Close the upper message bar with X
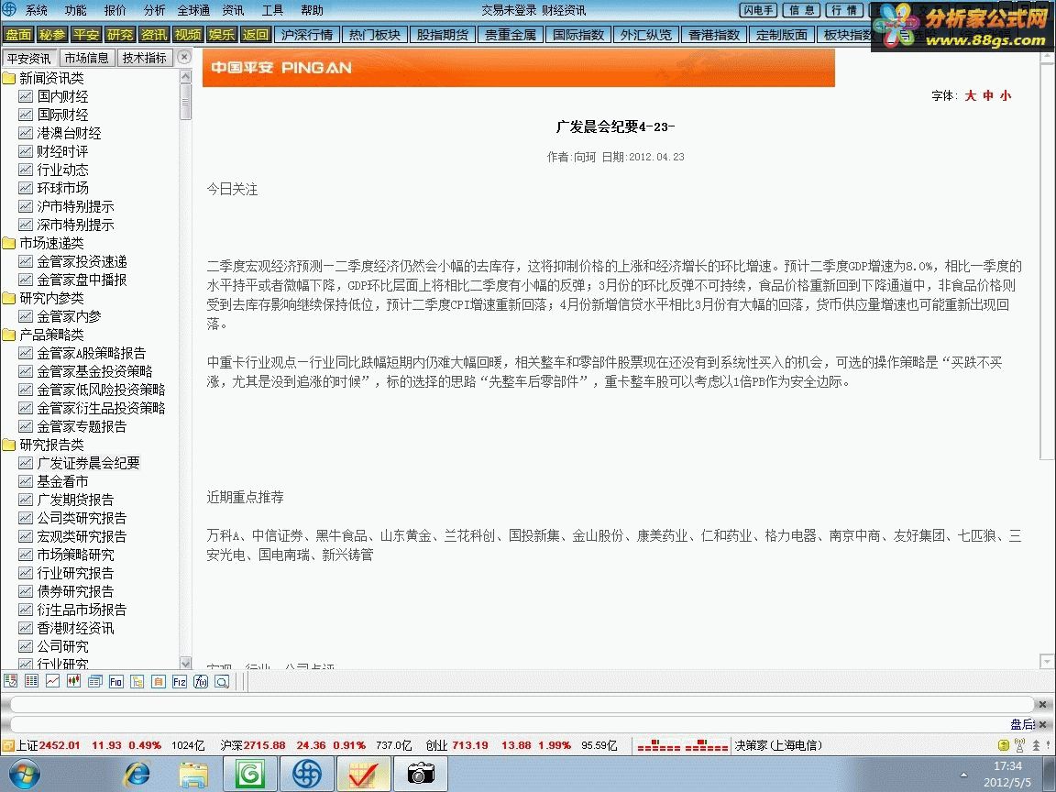The width and height of the screenshot is (1056, 792). [1042, 704]
